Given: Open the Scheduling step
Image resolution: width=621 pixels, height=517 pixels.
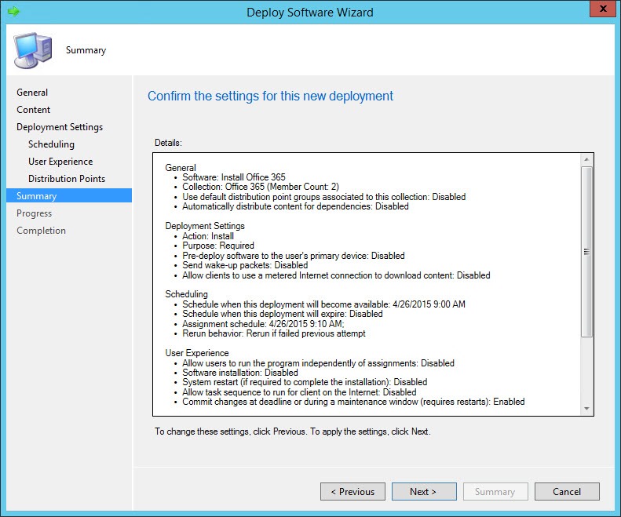Looking at the screenshot, I should coord(51,144).
